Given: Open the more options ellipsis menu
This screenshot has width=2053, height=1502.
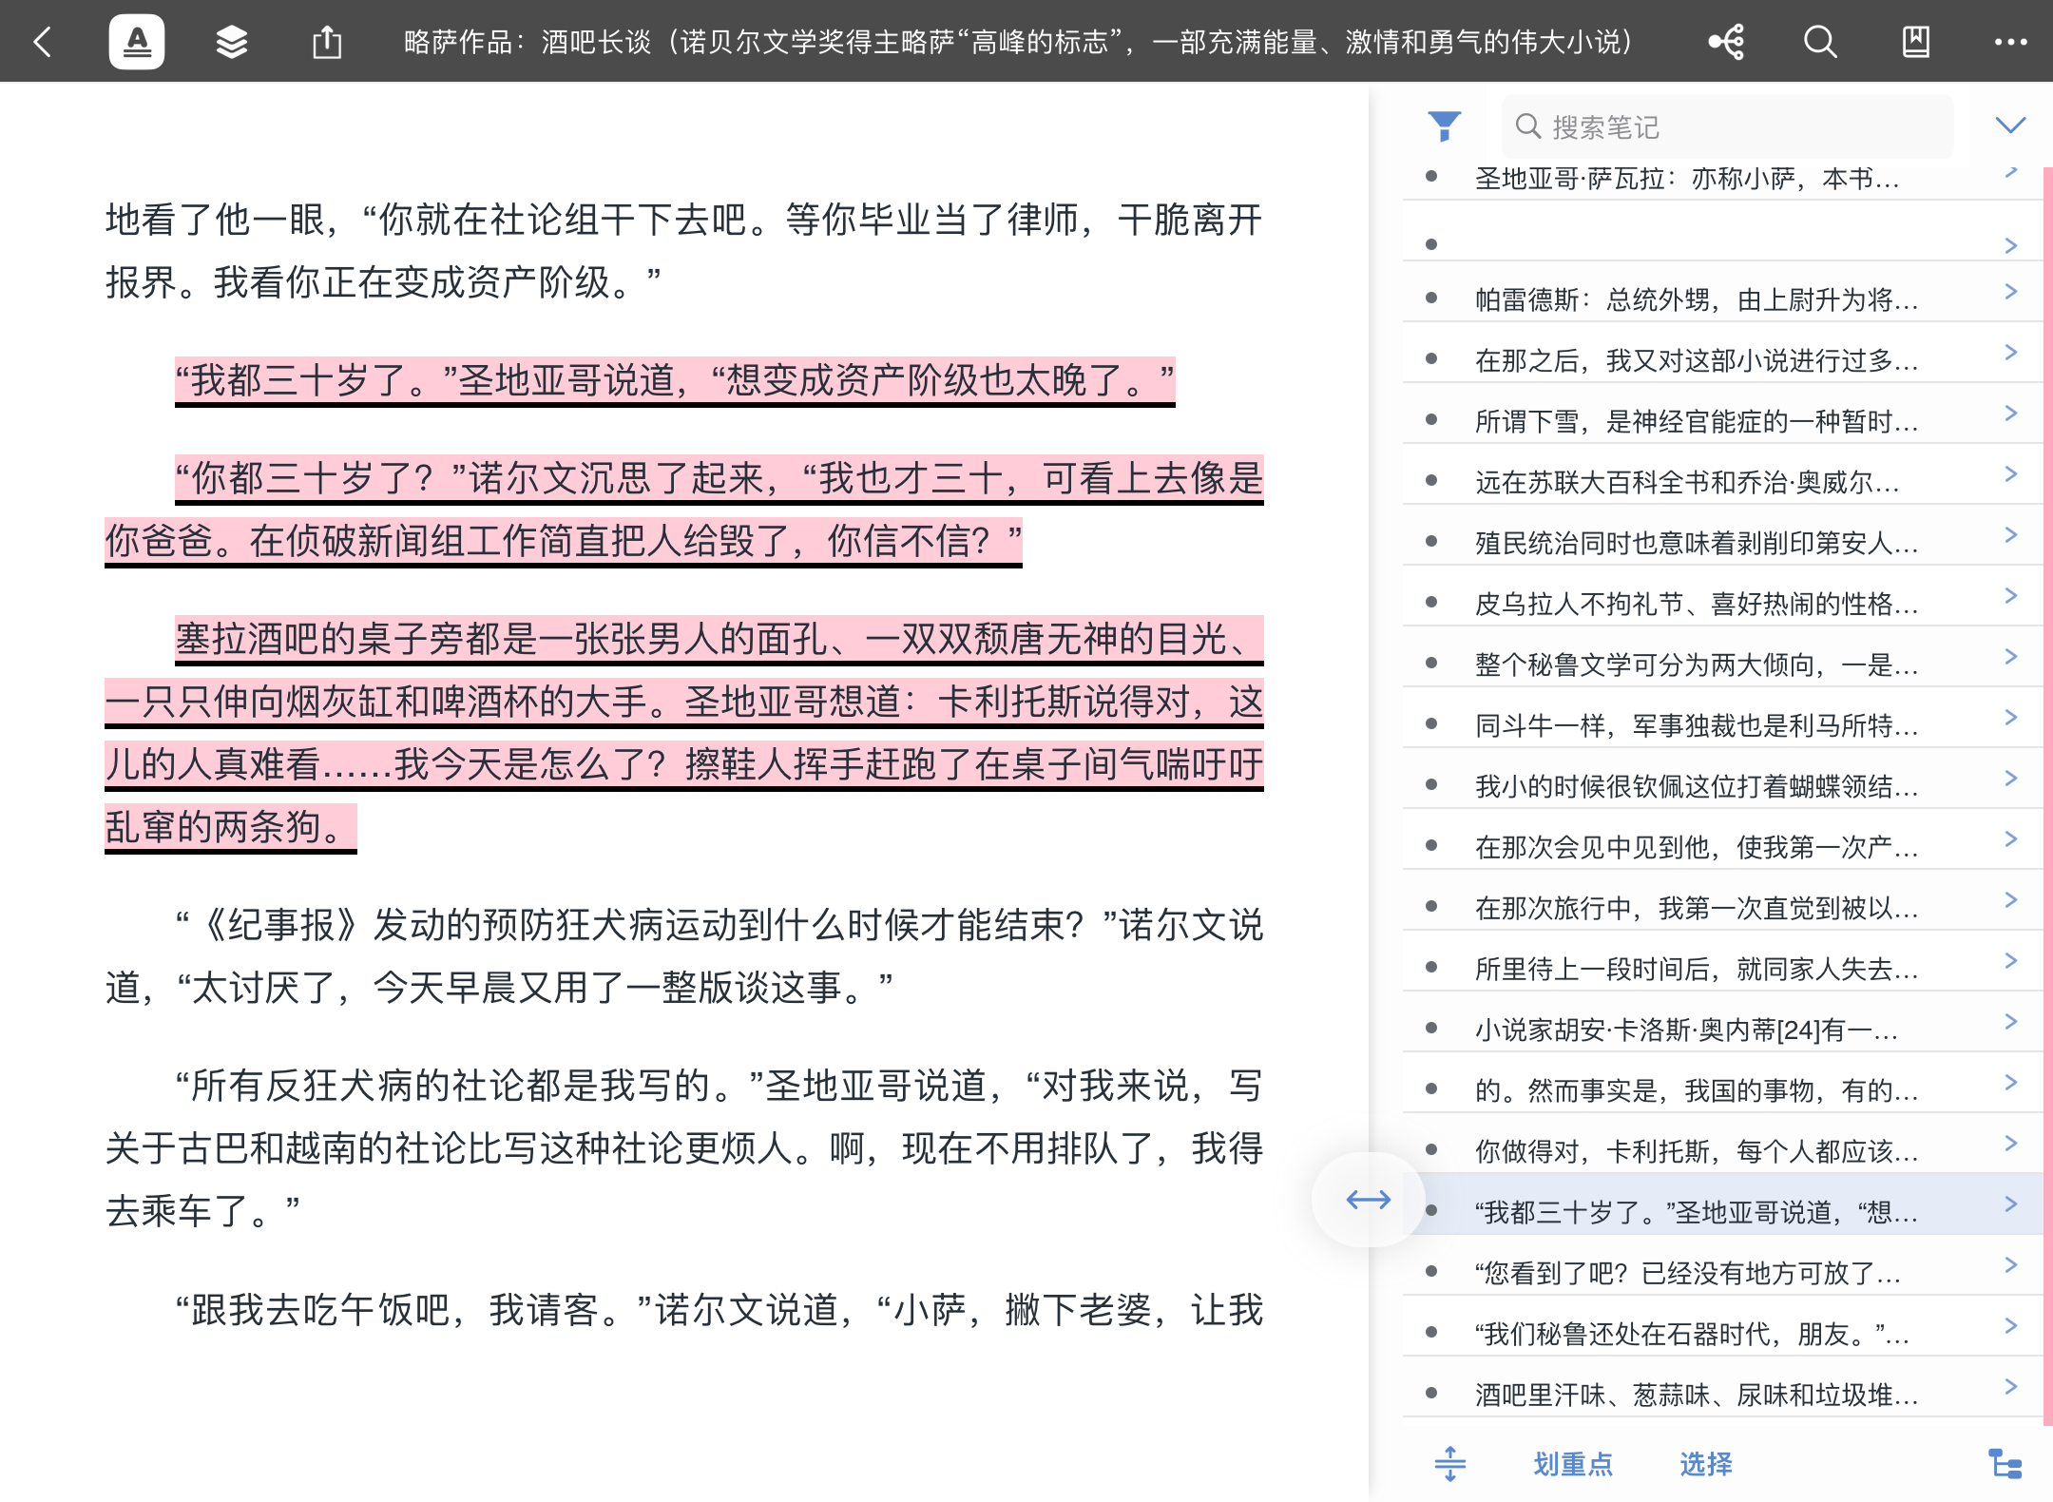Looking at the screenshot, I should coord(2009,42).
